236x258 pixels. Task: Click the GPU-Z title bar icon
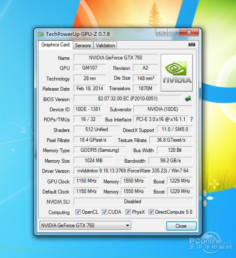coord(41,34)
